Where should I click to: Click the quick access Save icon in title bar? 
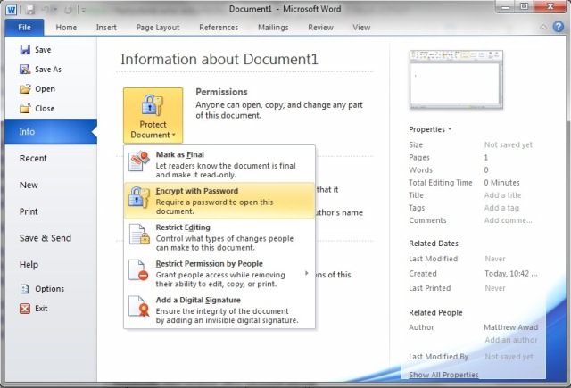pos(29,10)
